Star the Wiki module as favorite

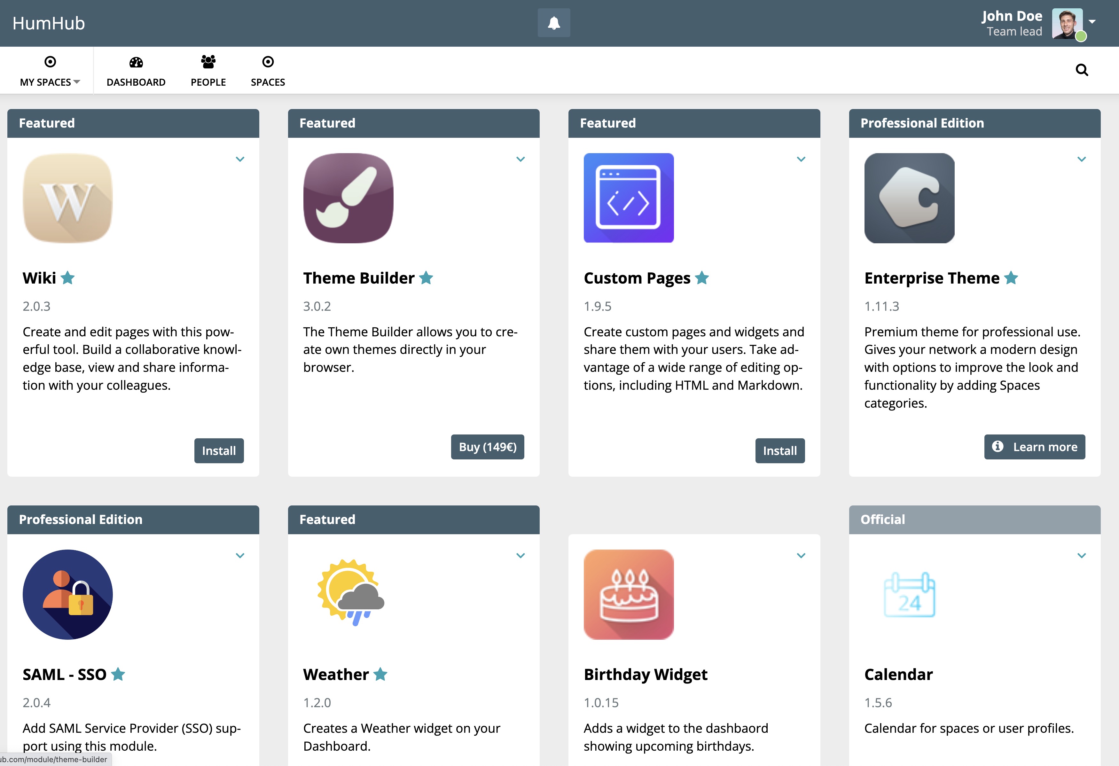[x=68, y=277]
